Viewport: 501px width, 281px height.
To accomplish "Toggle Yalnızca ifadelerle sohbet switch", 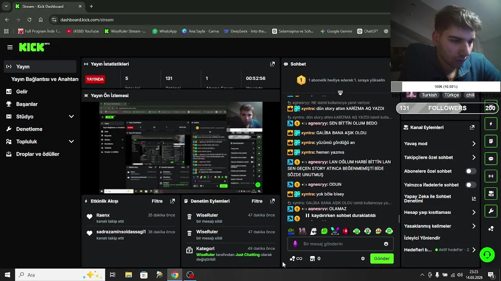I will click(470, 185).
